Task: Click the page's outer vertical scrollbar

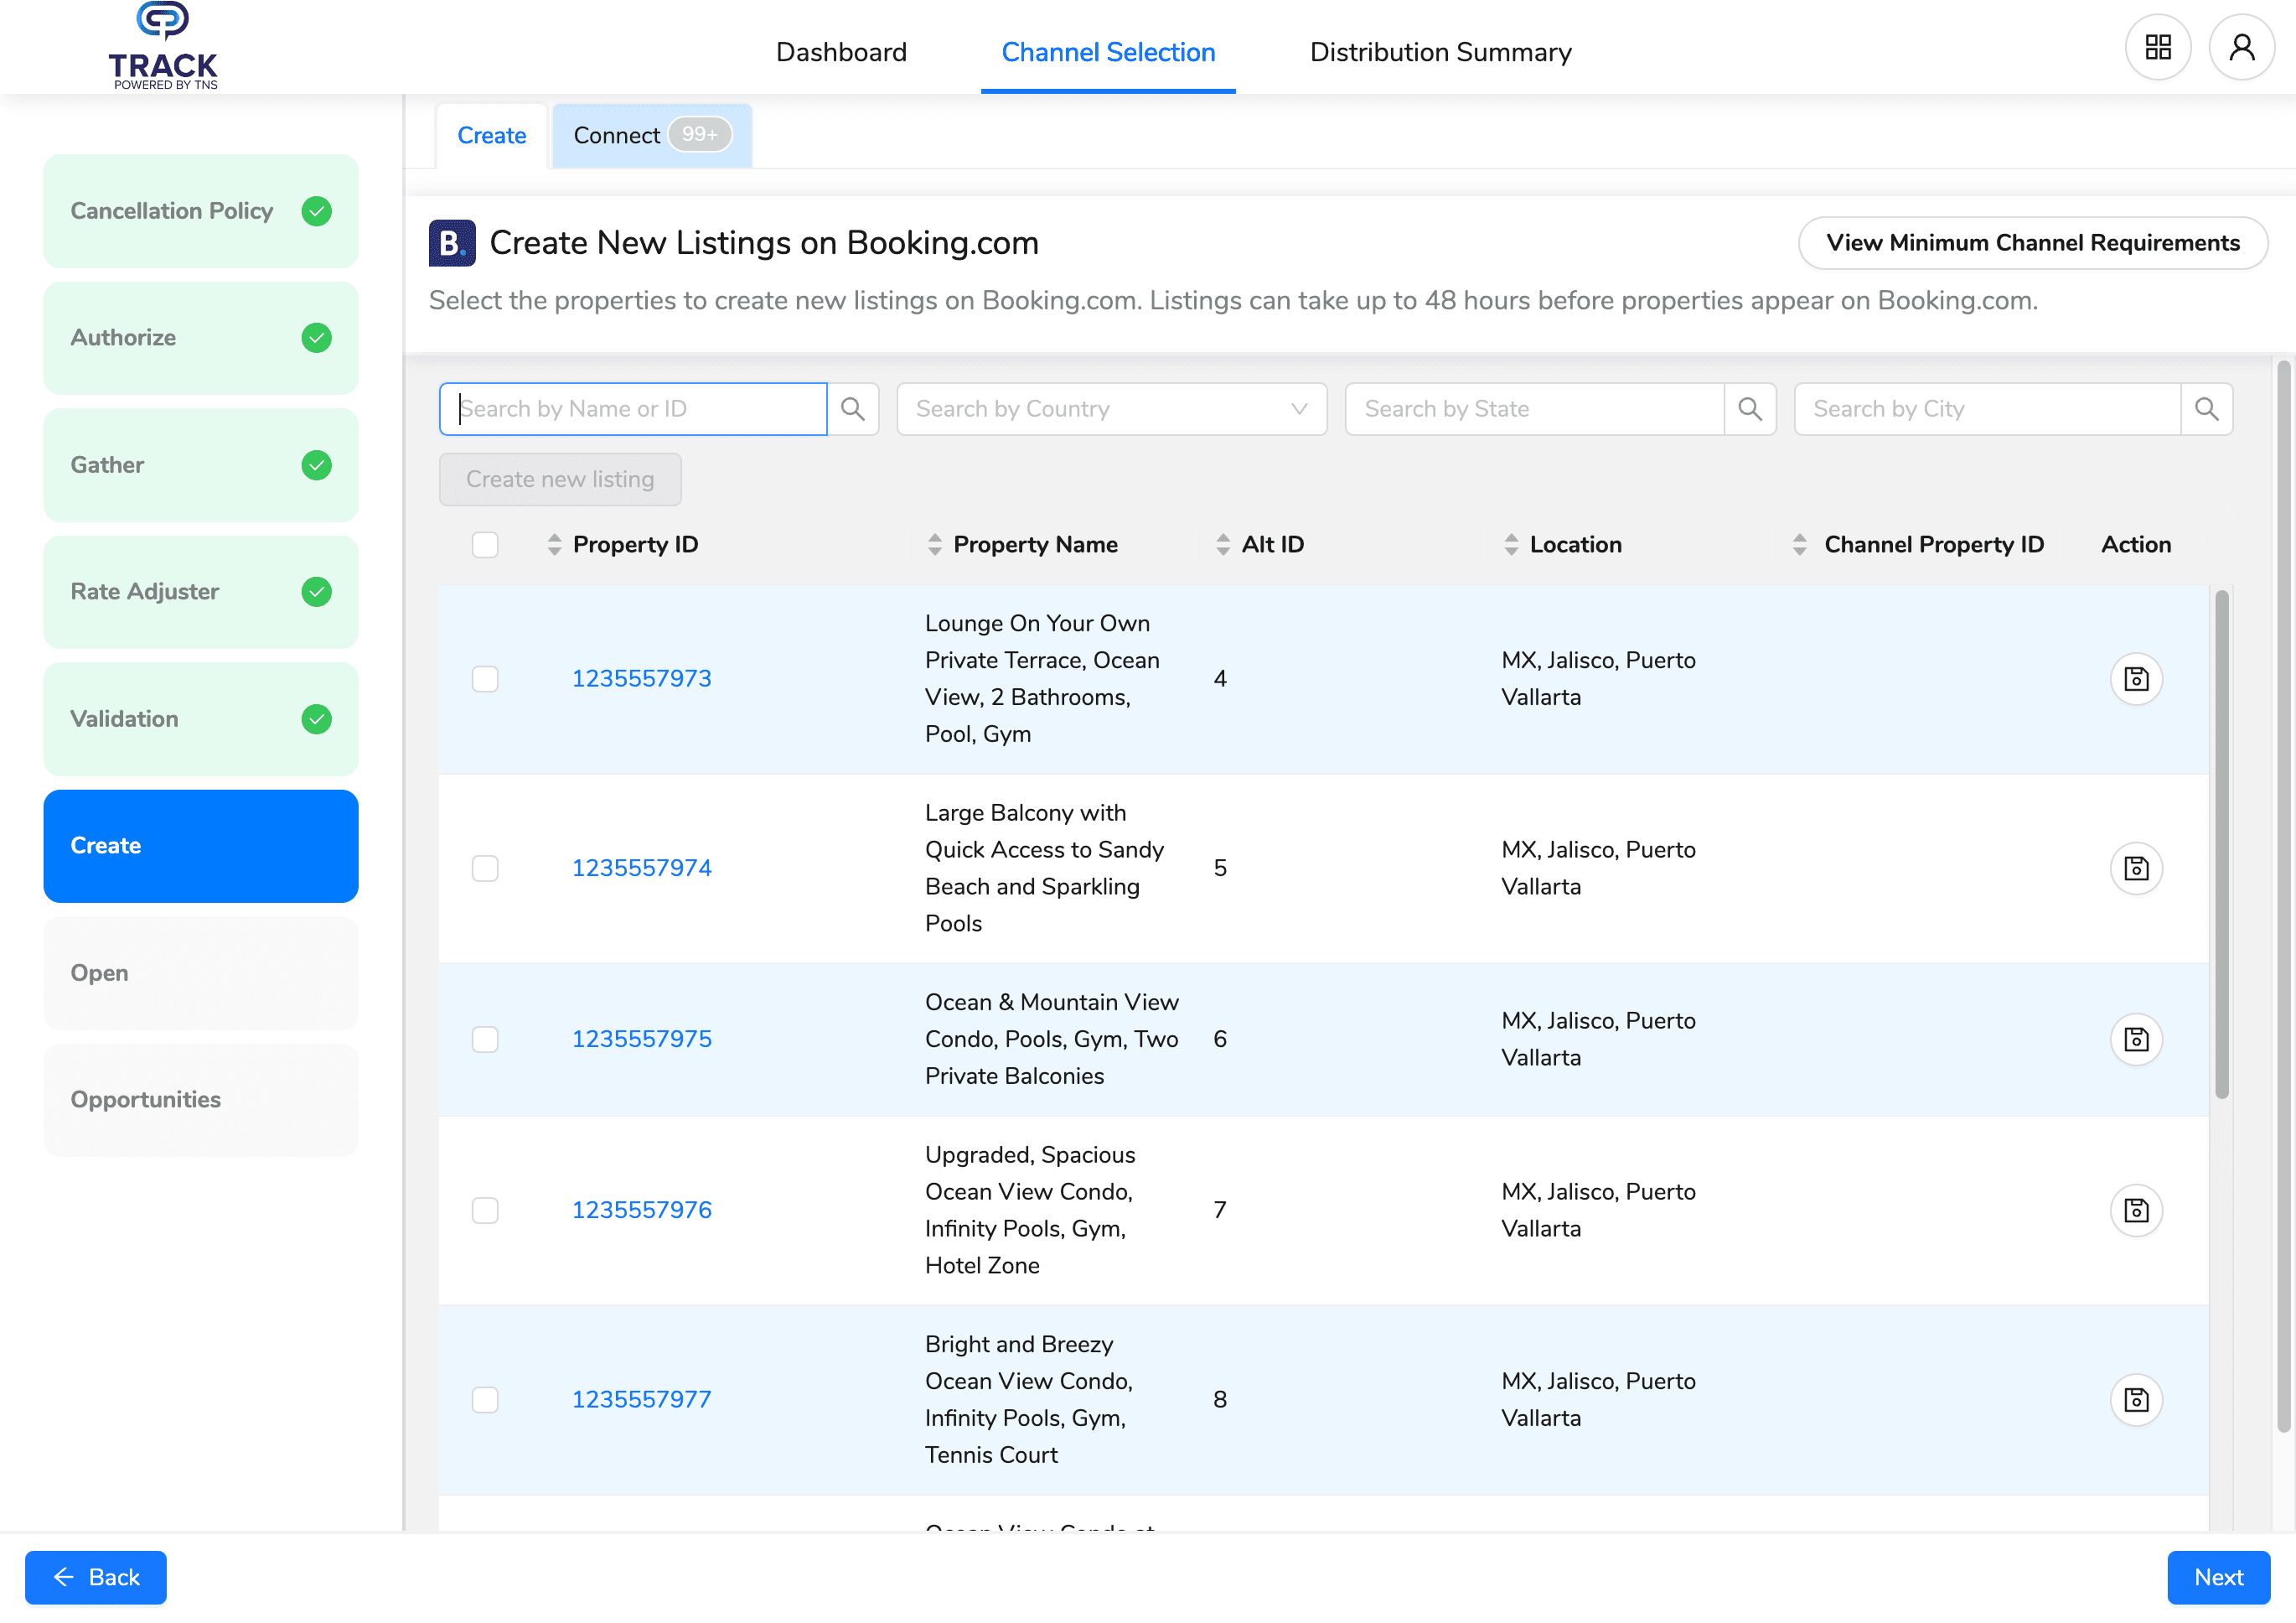Action: [2284, 898]
